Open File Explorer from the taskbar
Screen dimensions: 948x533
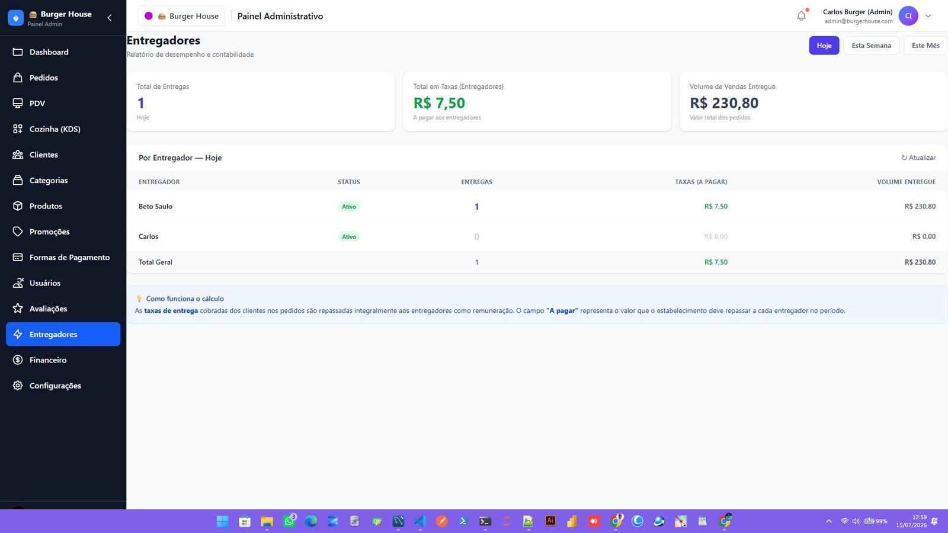267,521
